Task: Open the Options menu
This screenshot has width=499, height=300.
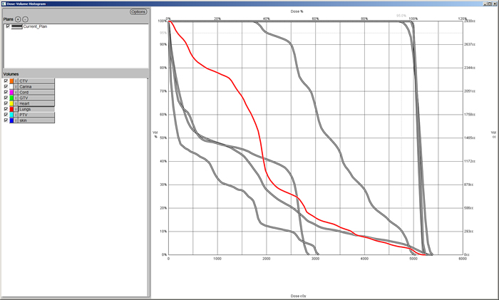Action: [138, 12]
